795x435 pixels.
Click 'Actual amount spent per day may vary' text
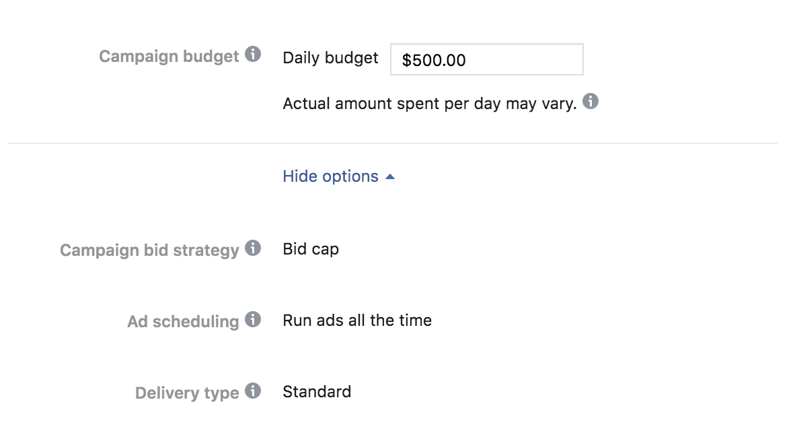[430, 104]
